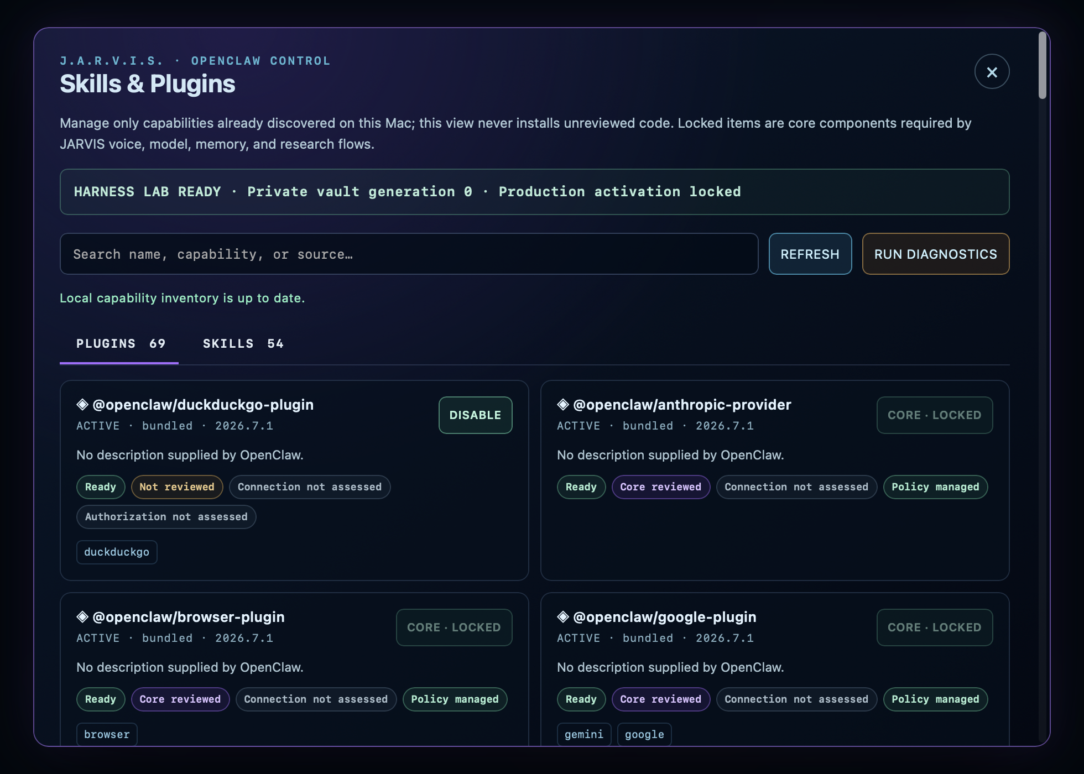
Task: Click the @openclaw/anthropic-provider title
Action: click(x=682, y=405)
